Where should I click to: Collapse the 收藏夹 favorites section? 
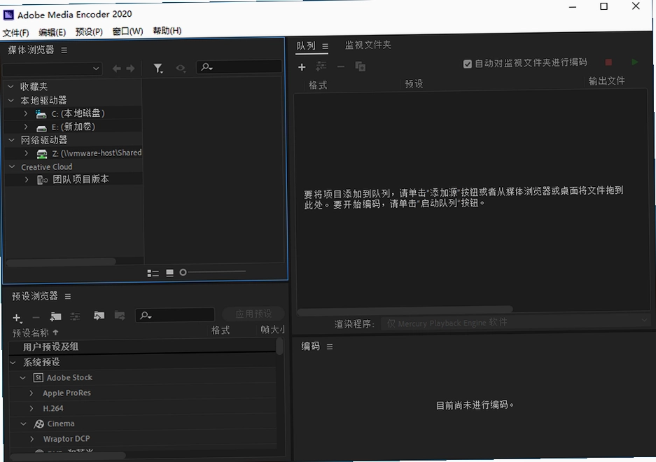pos(11,87)
